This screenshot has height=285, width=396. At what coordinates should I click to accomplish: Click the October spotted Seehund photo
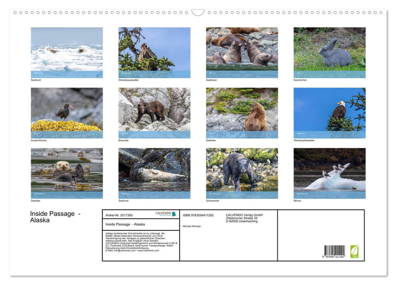154,173
